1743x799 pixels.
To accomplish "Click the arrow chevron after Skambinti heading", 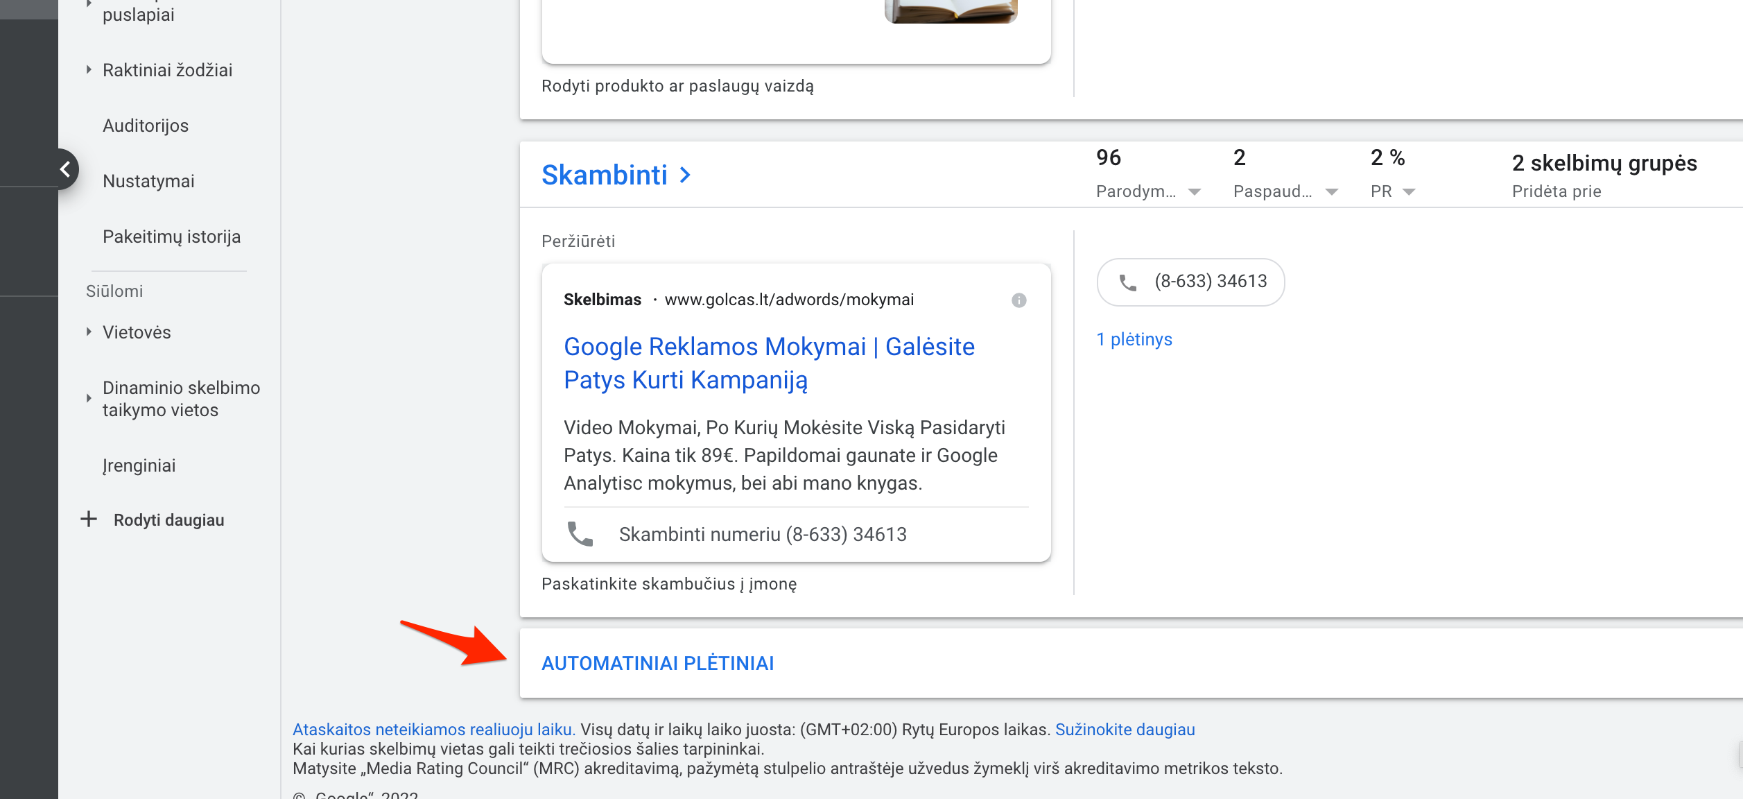I will pyautogui.click(x=686, y=175).
